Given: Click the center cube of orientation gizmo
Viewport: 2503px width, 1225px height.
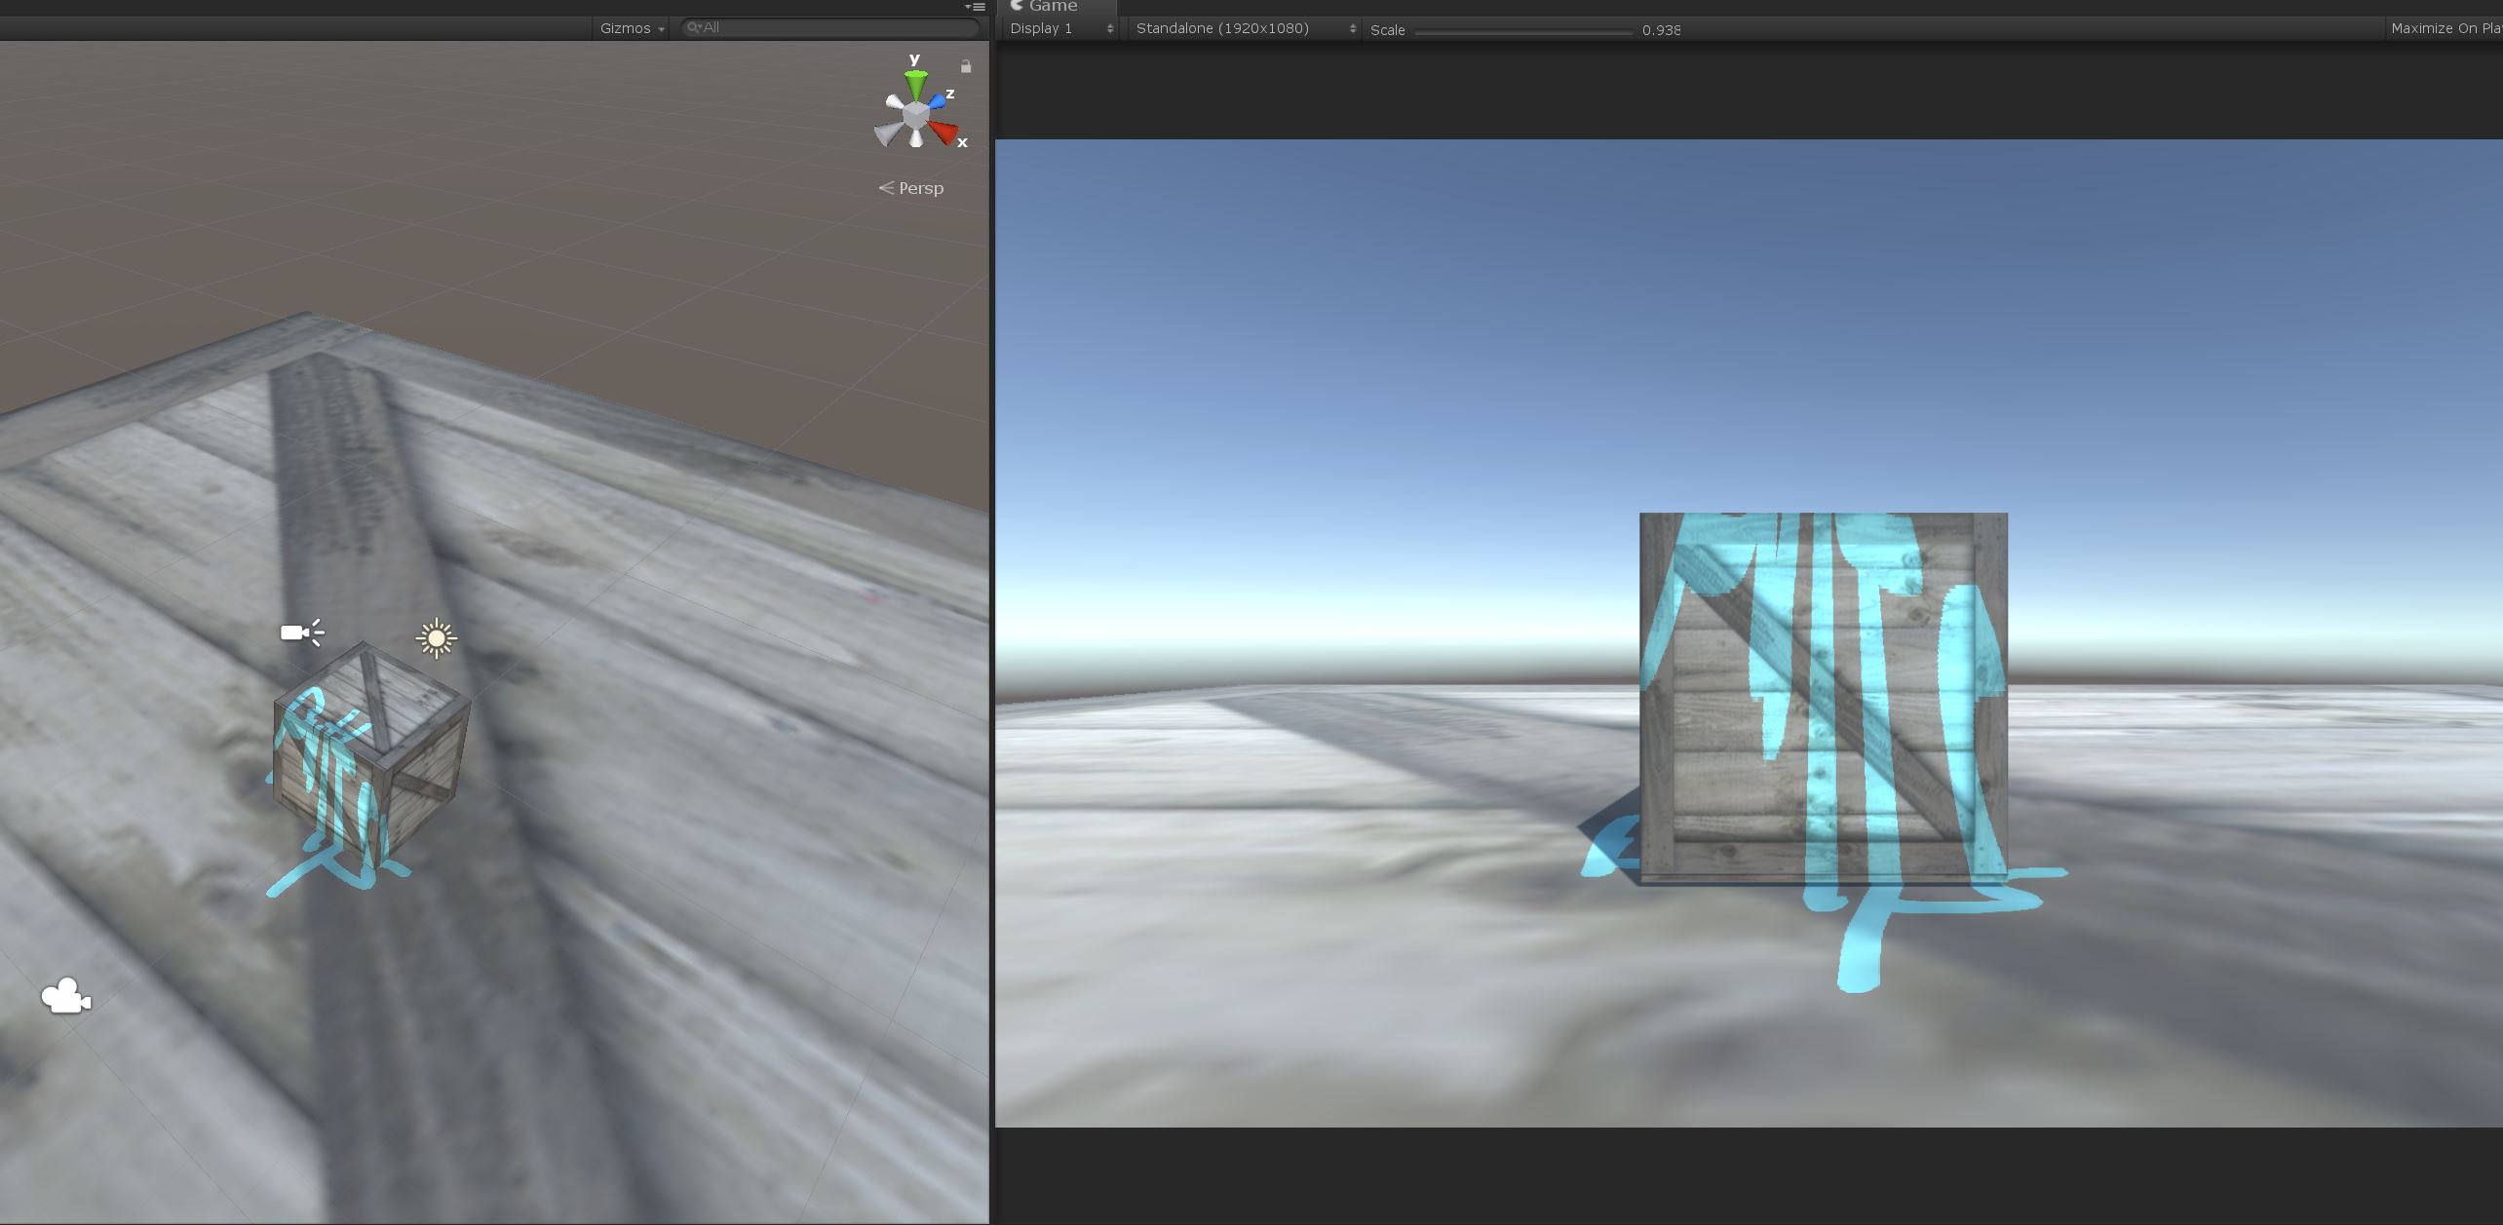Looking at the screenshot, I should [x=915, y=116].
